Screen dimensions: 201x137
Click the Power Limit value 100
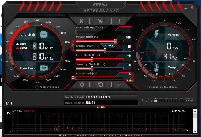[x=128, y=37]
